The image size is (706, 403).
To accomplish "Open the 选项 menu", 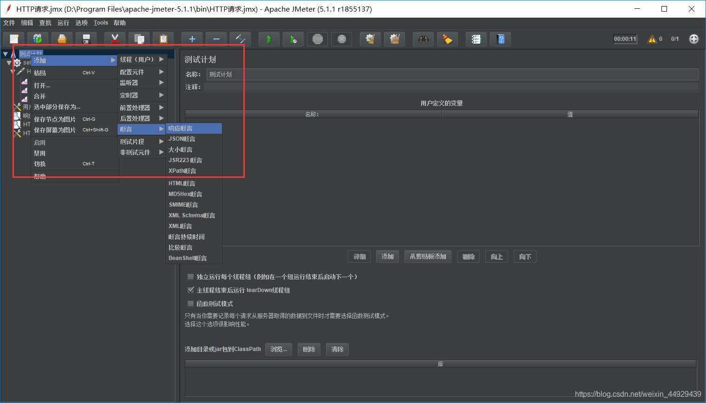I will click(x=81, y=23).
